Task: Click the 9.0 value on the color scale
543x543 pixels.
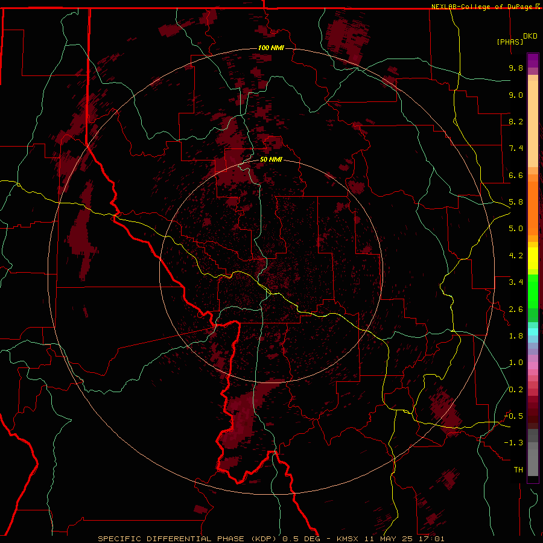Action: point(516,95)
